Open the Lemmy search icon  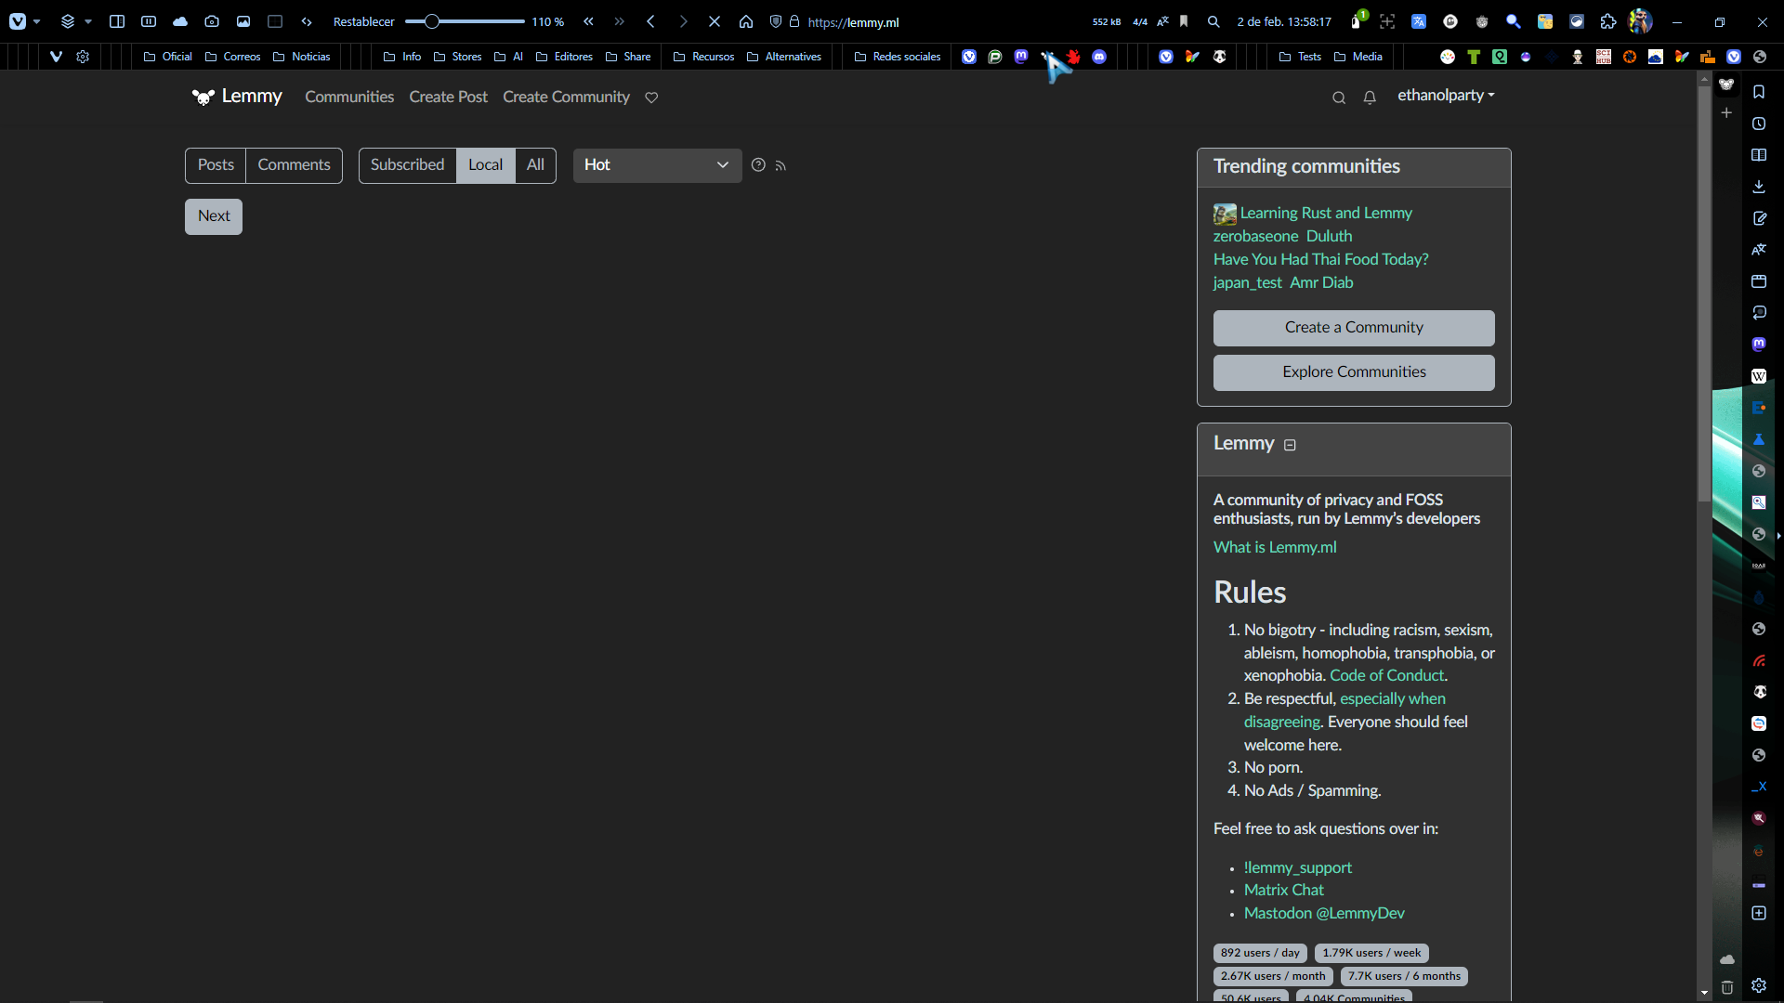1339,98
